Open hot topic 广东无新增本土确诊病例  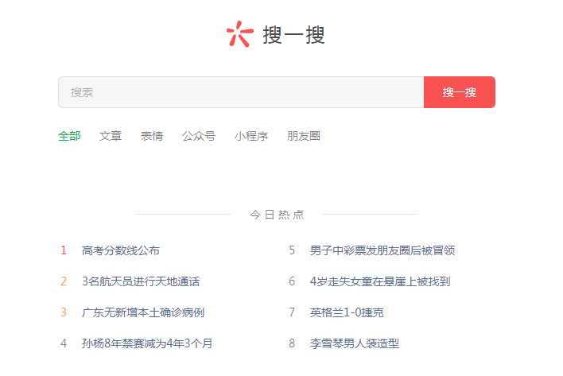coord(143,312)
